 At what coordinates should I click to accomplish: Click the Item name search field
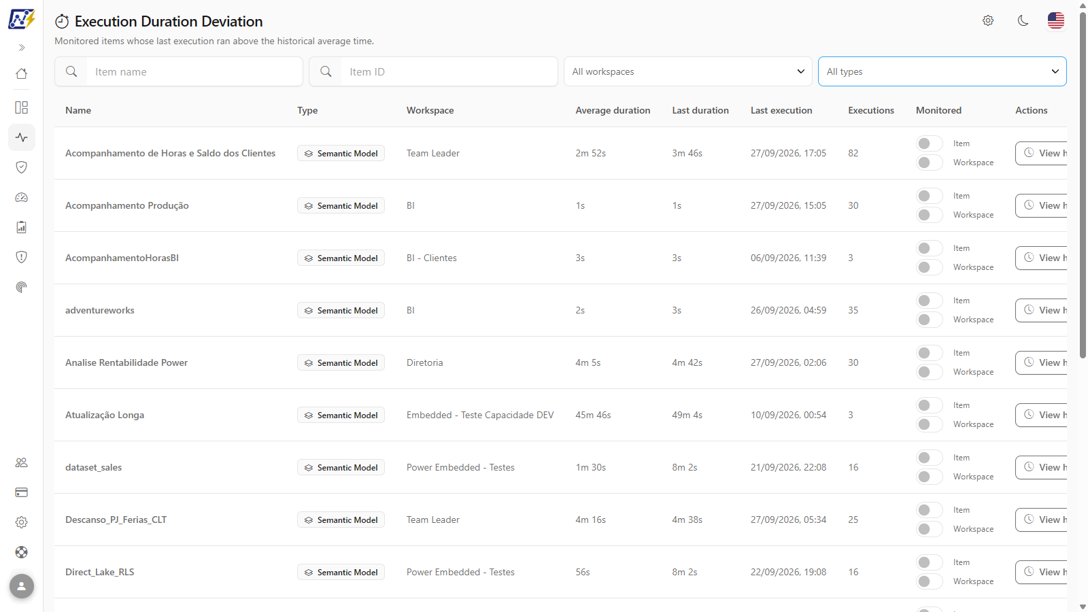tap(179, 71)
